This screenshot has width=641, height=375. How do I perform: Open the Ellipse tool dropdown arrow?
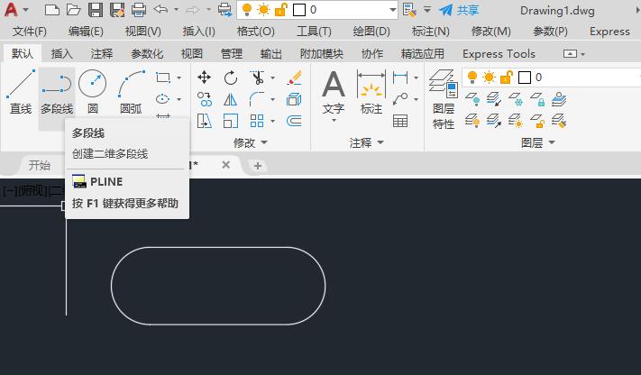pyautogui.click(x=179, y=99)
